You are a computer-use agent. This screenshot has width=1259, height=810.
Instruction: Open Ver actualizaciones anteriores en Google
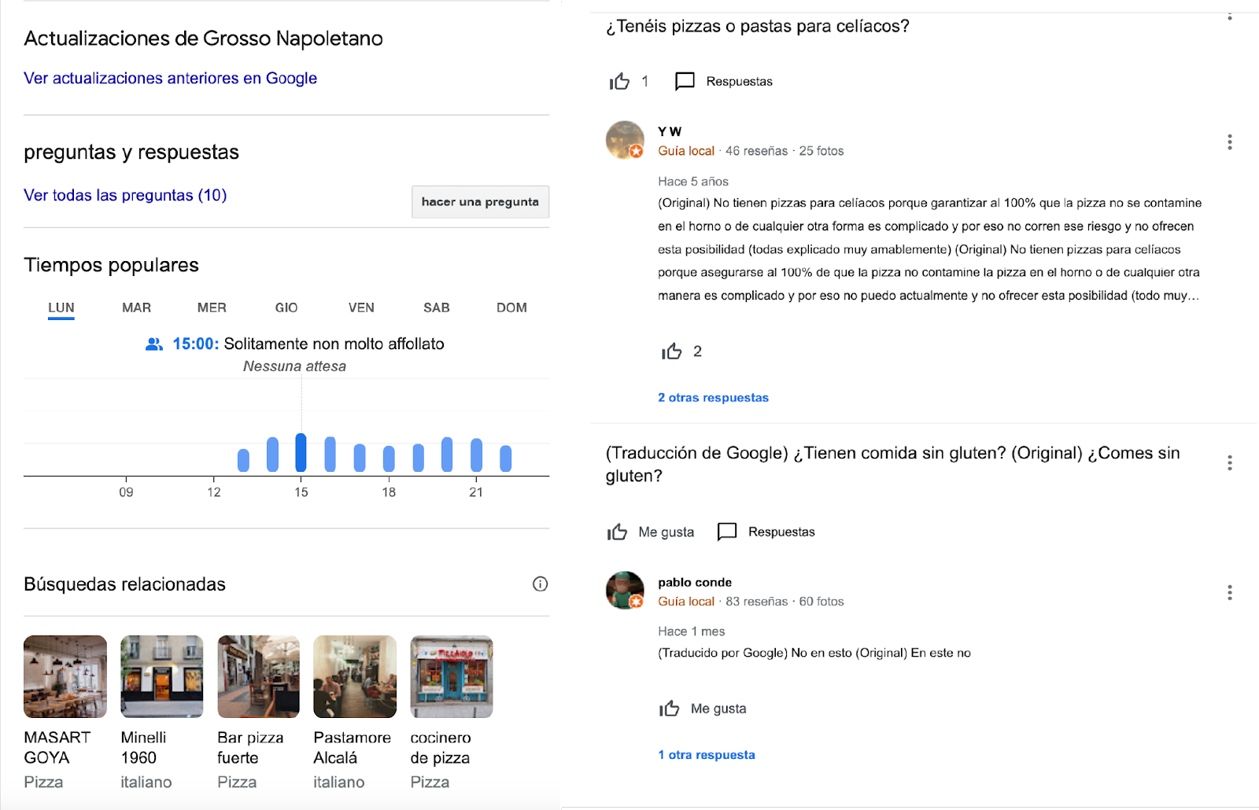click(170, 78)
